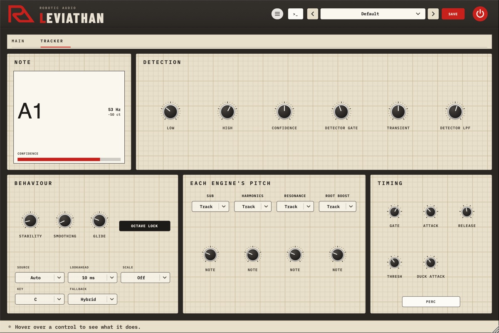Click the Note knob below Resonance

point(295,254)
